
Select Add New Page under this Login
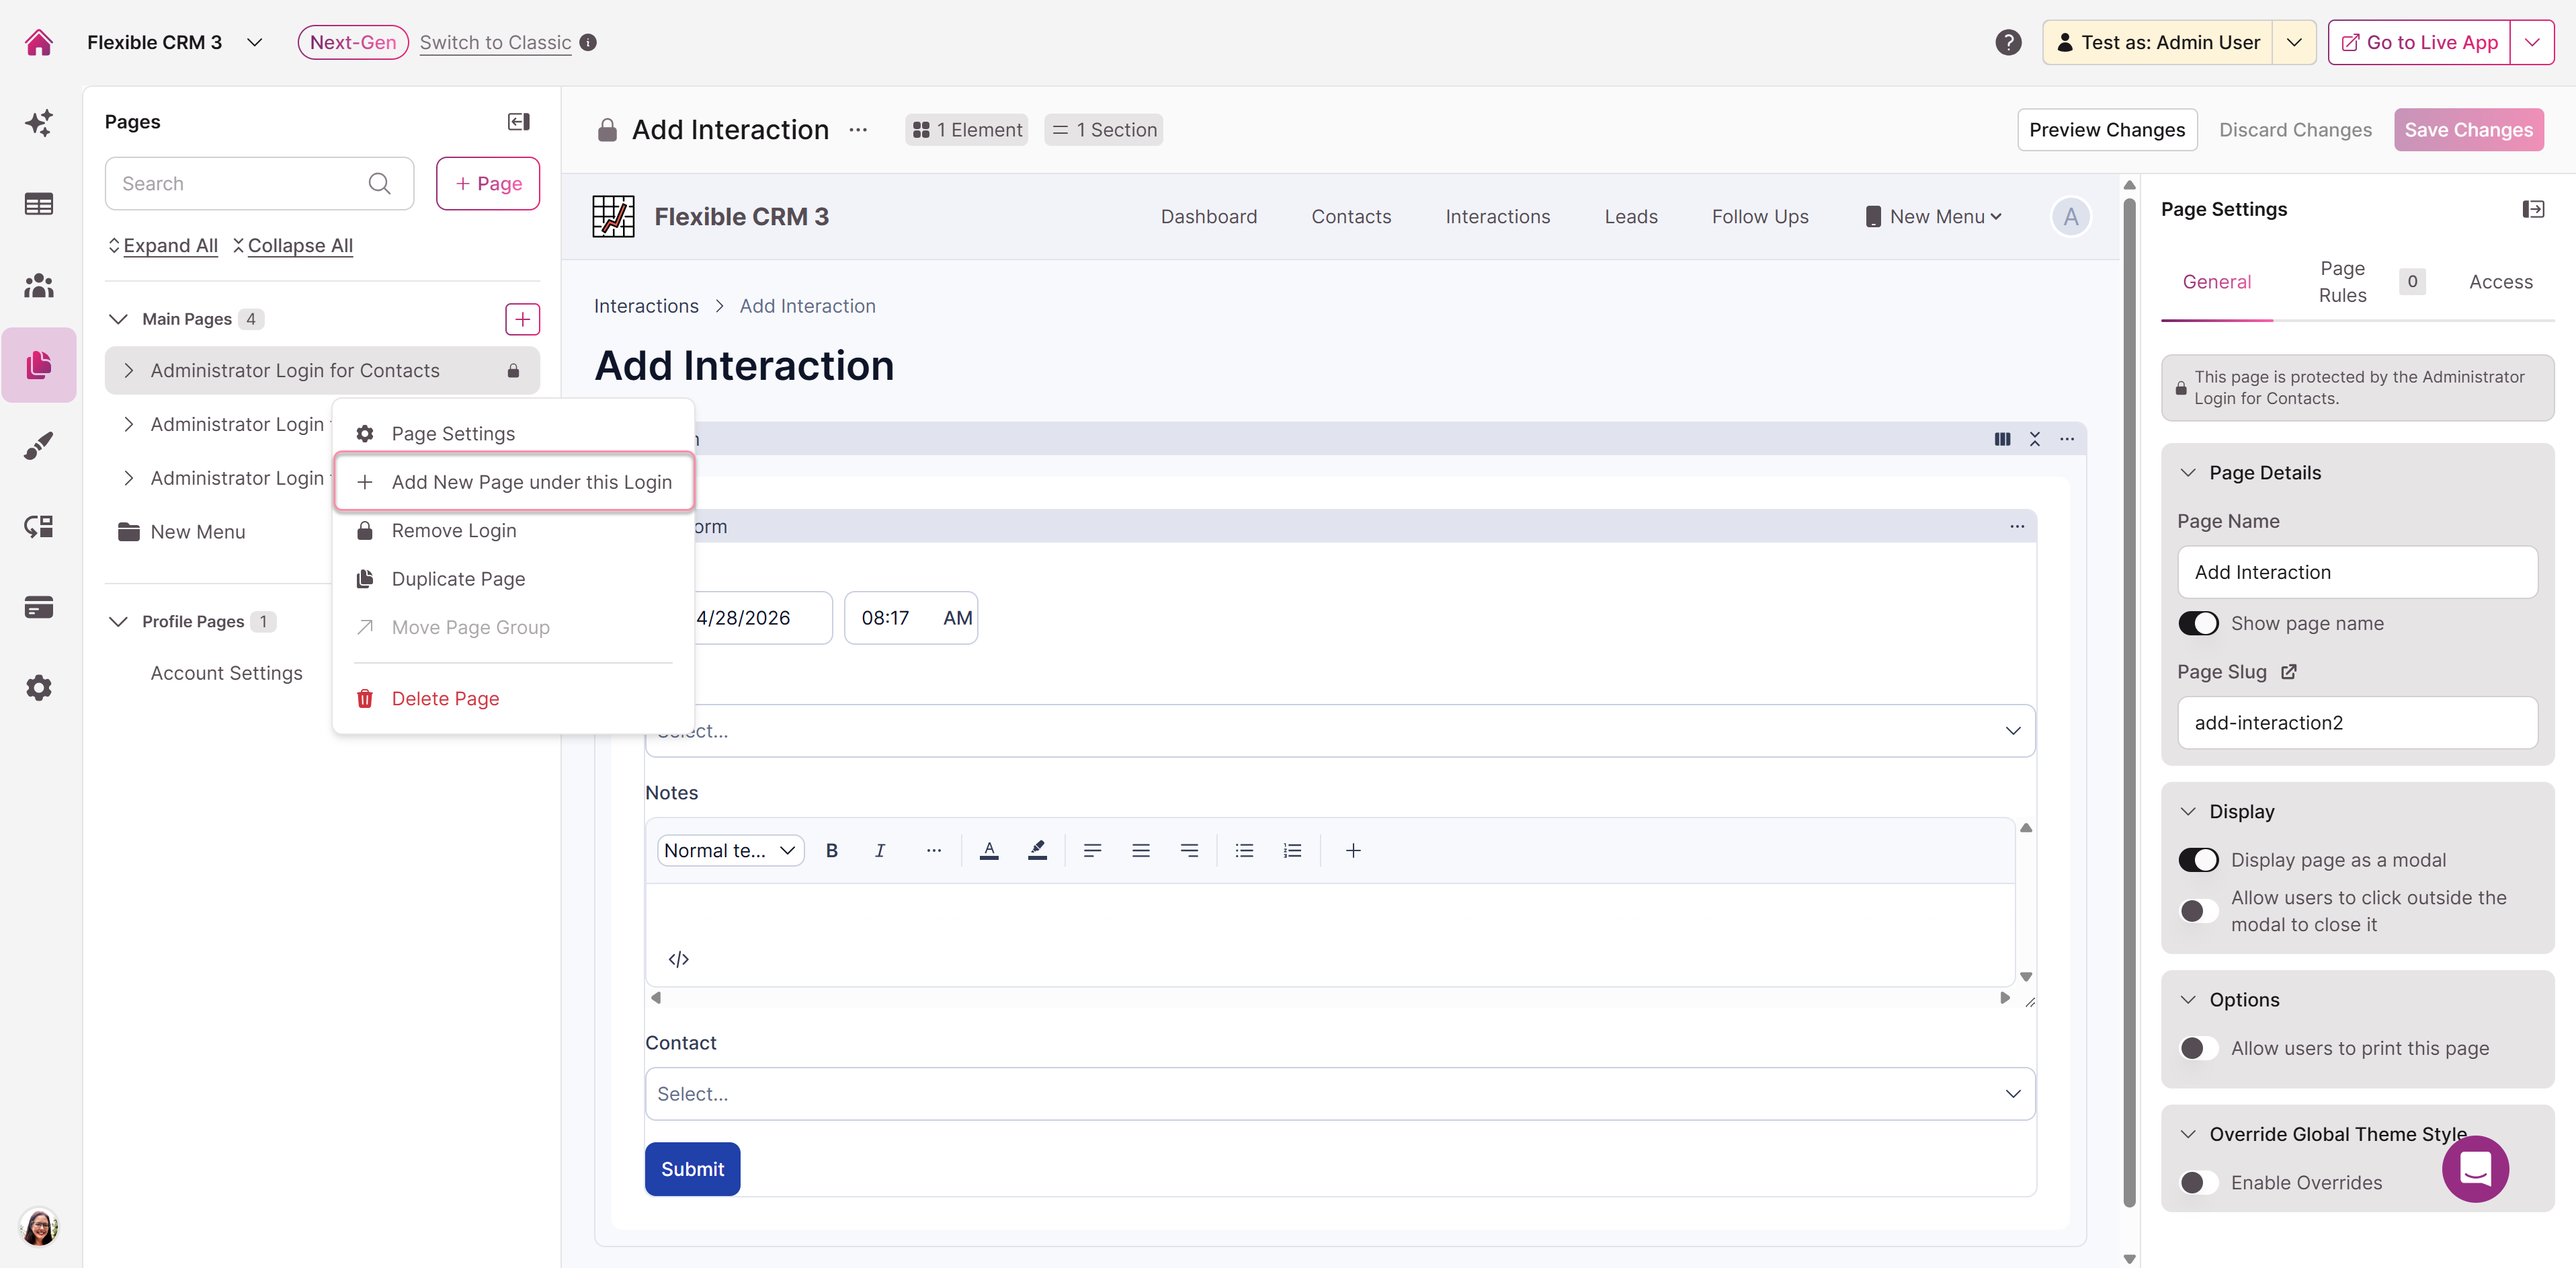[x=514, y=482]
